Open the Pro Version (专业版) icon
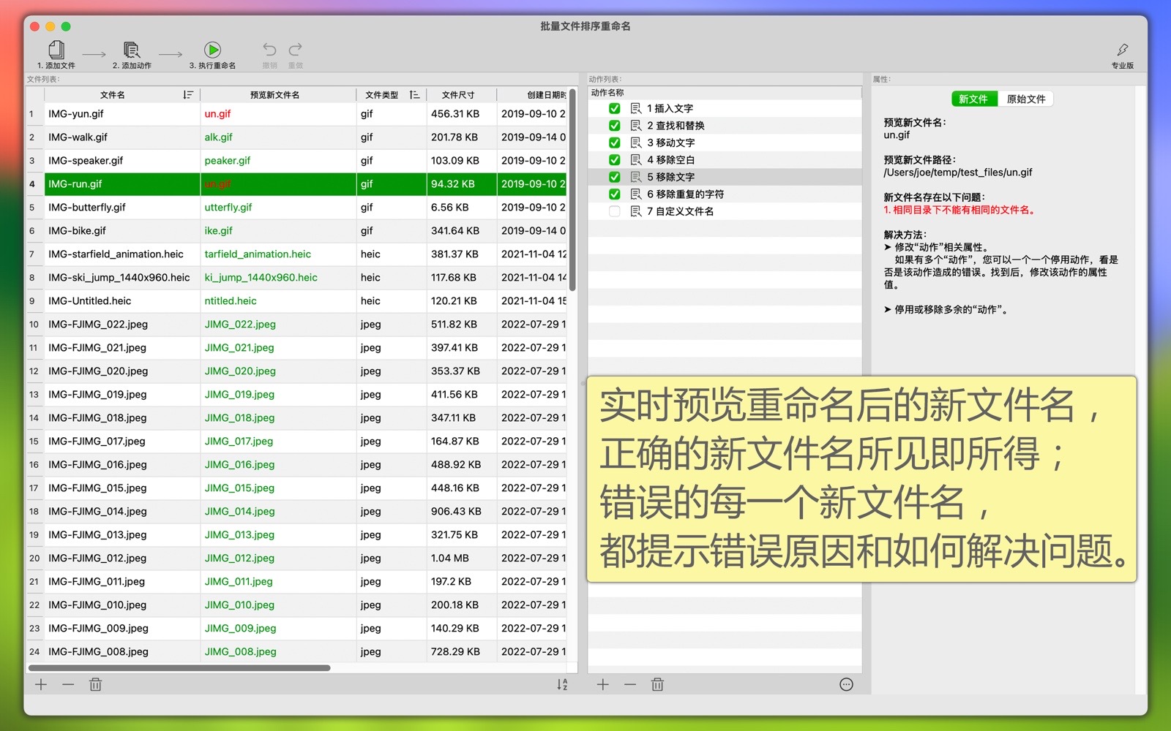This screenshot has width=1171, height=731. pyautogui.click(x=1122, y=50)
